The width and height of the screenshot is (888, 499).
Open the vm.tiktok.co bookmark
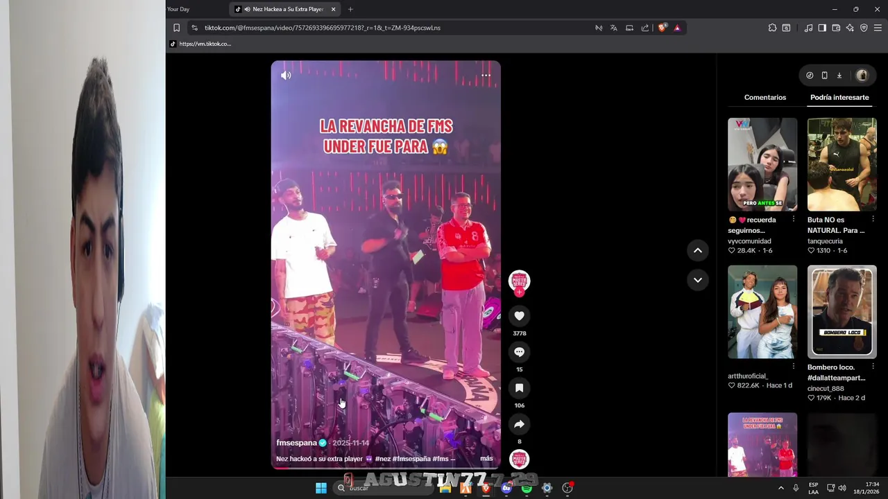(200, 44)
